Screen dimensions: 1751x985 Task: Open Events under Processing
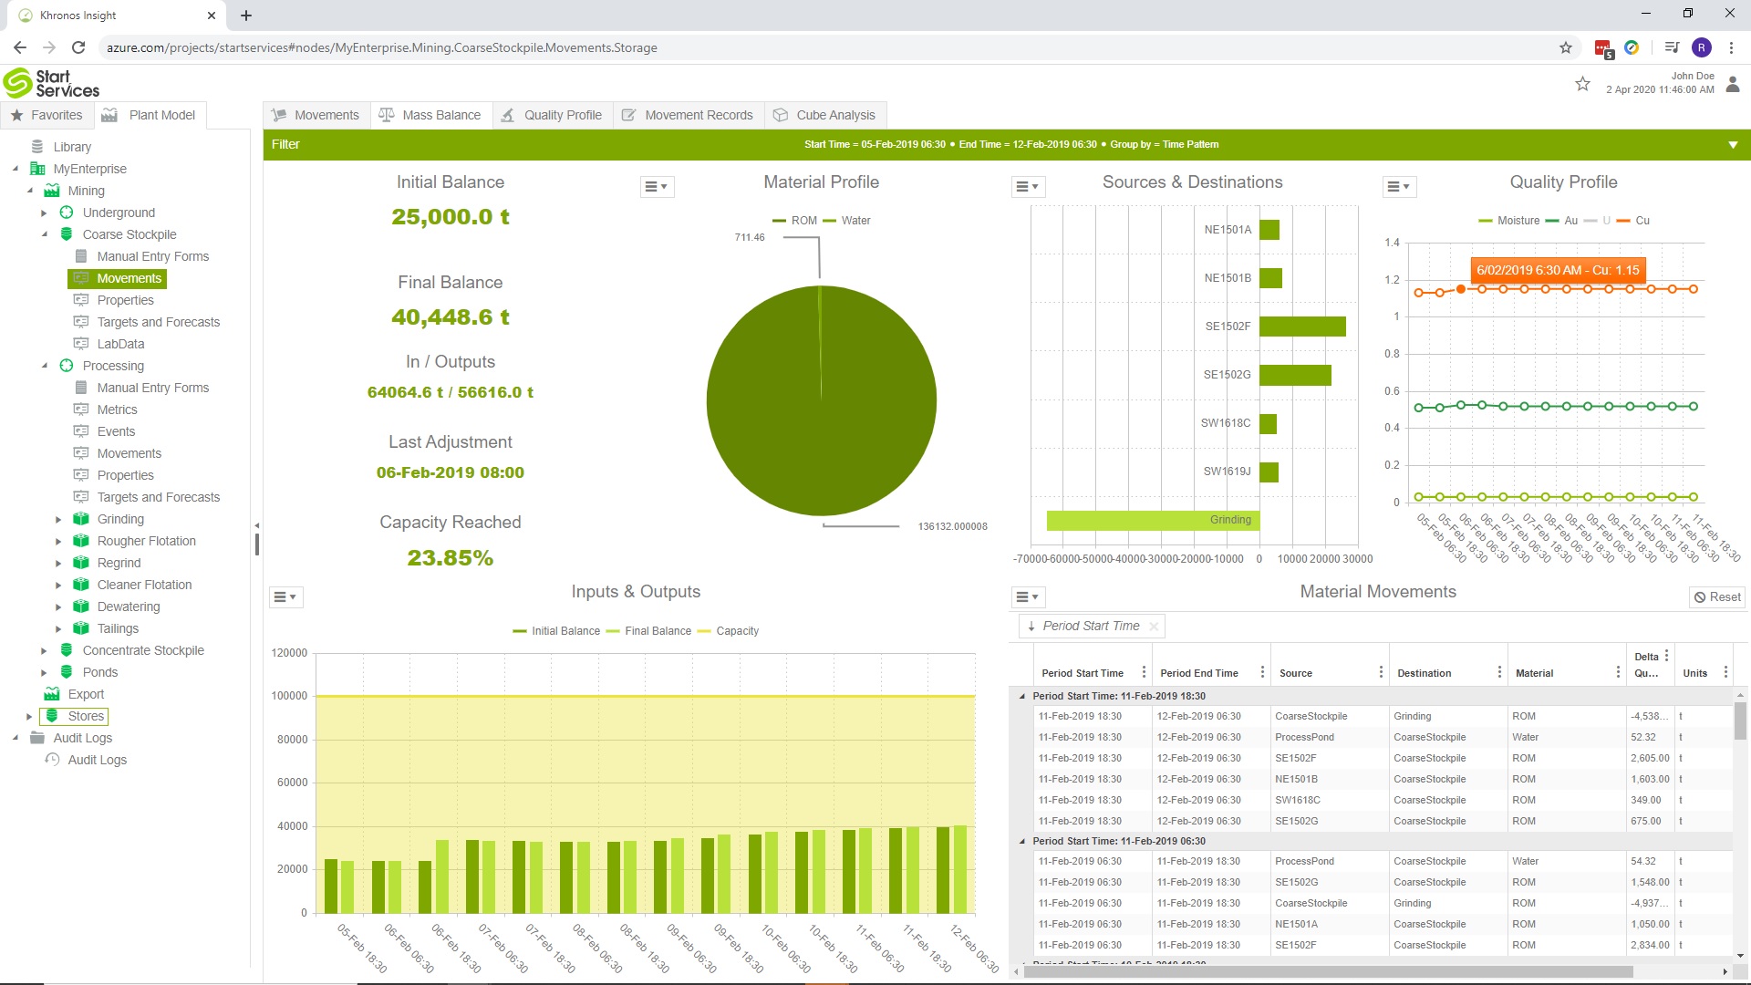pyautogui.click(x=116, y=431)
